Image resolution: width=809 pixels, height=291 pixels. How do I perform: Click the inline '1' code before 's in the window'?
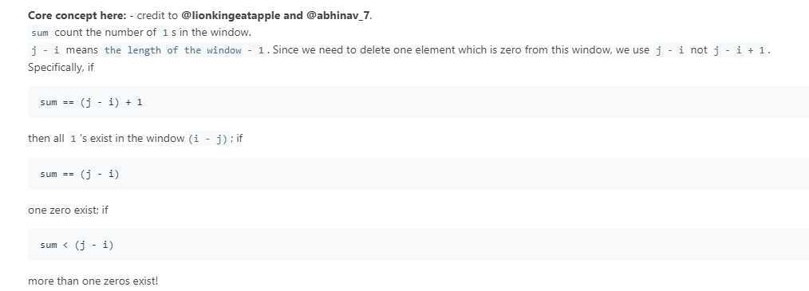click(x=164, y=33)
